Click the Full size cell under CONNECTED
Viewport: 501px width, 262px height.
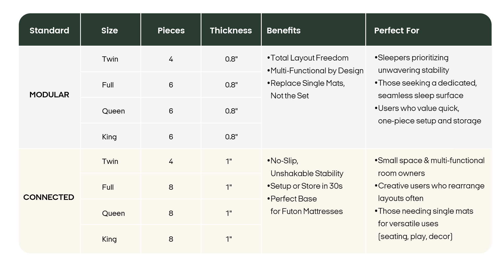(x=108, y=187)
